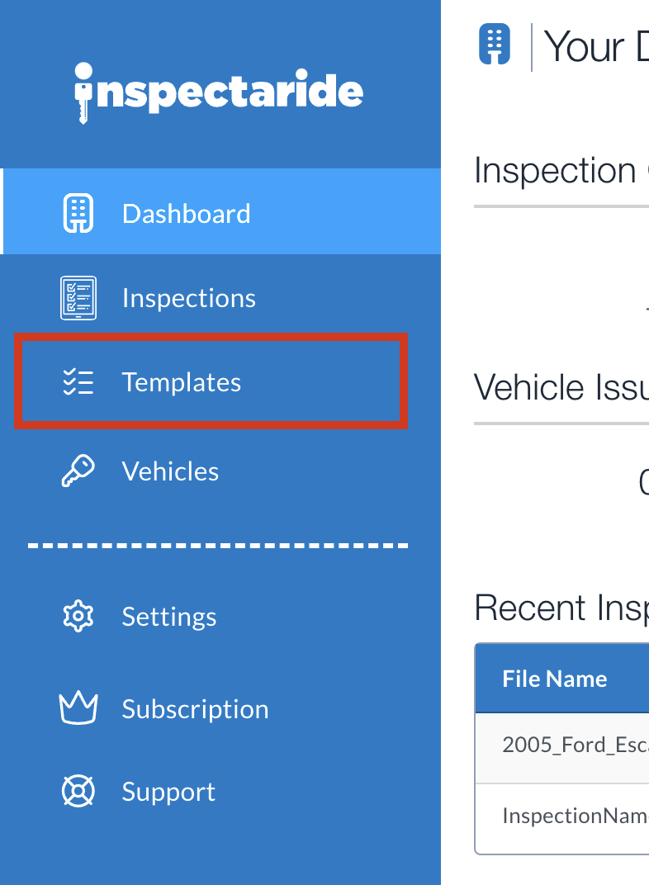Image resolution: width=649 pixels, height=885 pixels.
Task: Click the Subscription crown icon
Action: [78, 708]
